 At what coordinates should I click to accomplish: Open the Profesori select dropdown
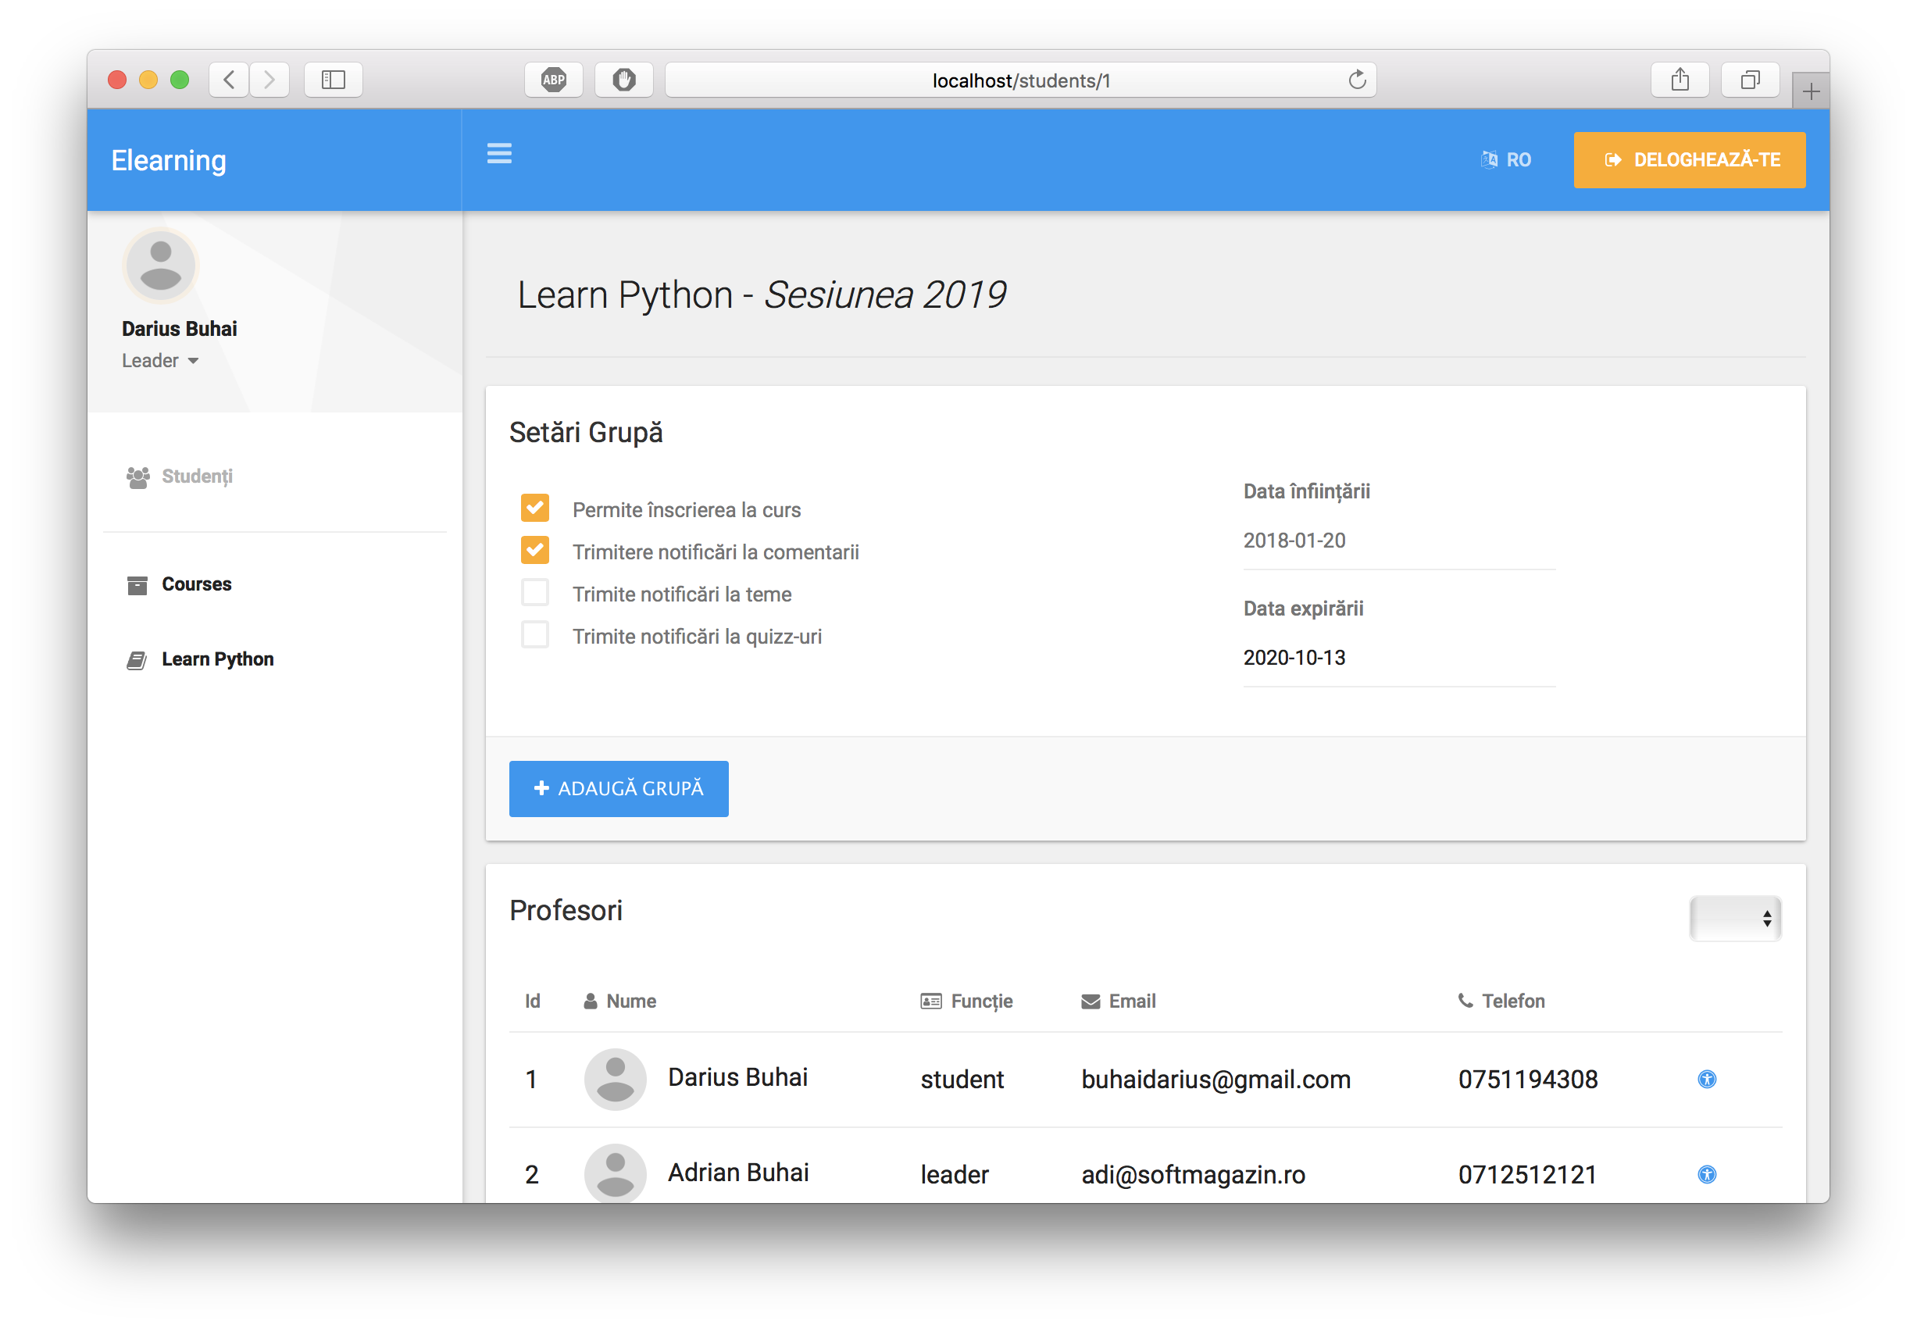pyautogui.click(x=1735, y=919)
